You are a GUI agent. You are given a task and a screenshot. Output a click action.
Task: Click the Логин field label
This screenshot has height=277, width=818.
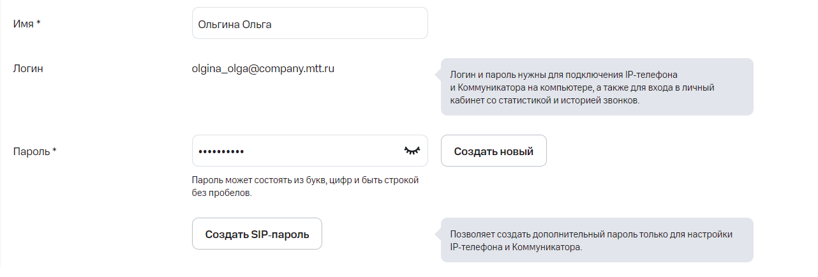pos(28,68)
